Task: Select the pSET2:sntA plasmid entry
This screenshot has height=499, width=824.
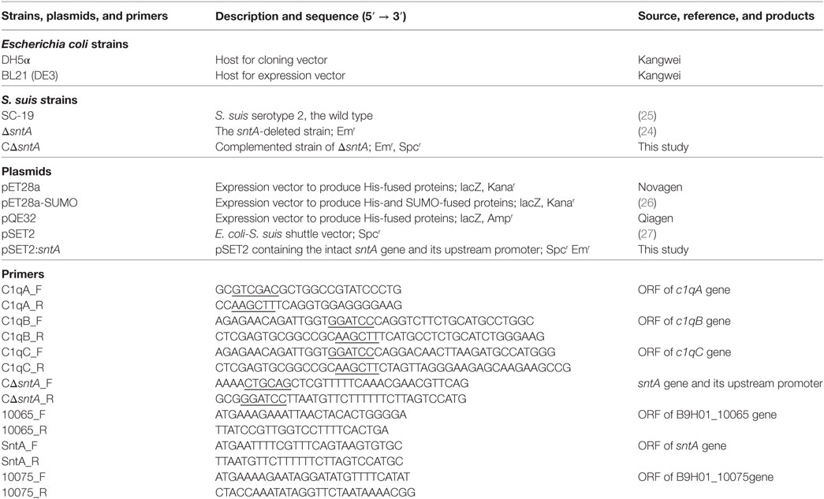Action: point(31,249)
